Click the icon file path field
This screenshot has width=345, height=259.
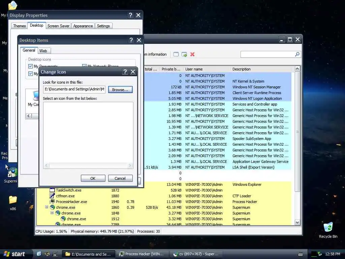[x=74, y=89]
